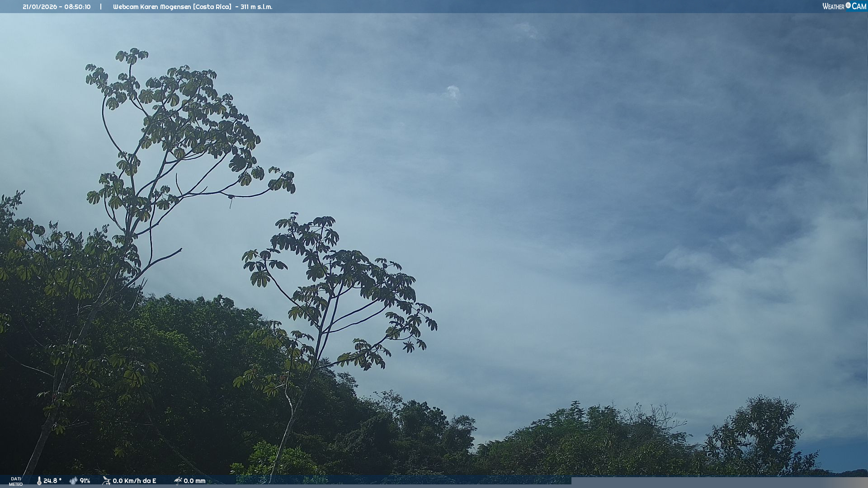Click the [Costa Rica] location text
Screen dimensions: 868x488
coord(212,7)
